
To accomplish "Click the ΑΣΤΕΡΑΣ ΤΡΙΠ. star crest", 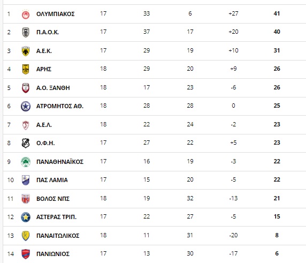I will click(x=26, y=217).
